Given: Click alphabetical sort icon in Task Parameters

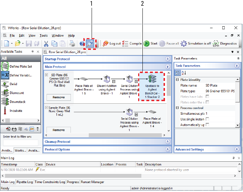Looking at the screenshot, I should point(184,73).
